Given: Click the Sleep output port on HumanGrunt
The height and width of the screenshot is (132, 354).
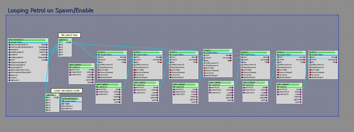Looking at the screenshot, I should pyautogui.click(x=47, y=55).
